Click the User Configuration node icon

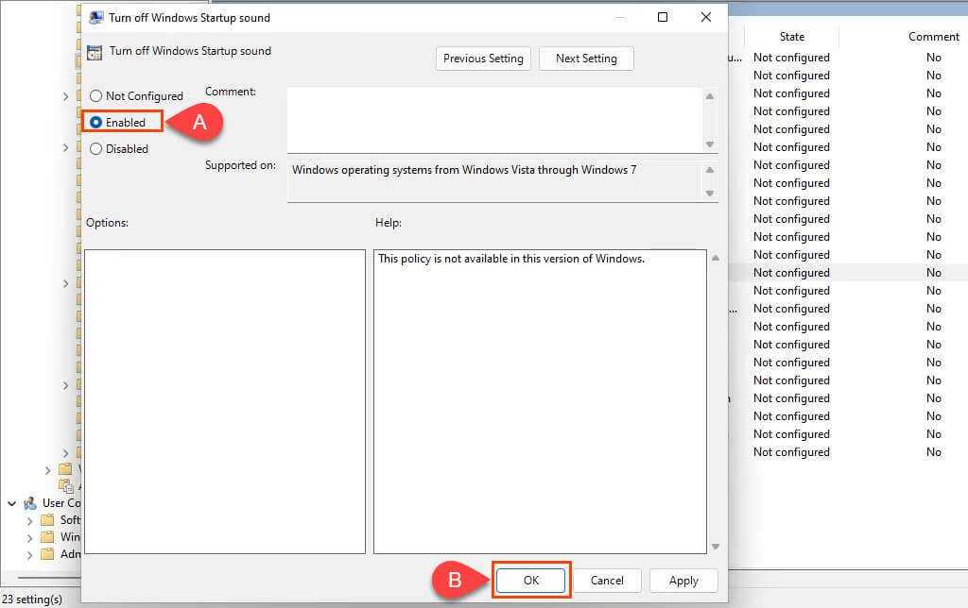tap(29, 503)
